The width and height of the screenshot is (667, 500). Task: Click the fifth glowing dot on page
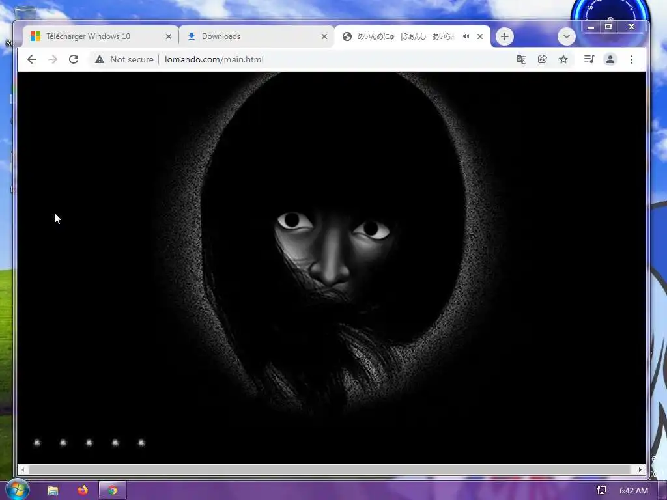141,443
